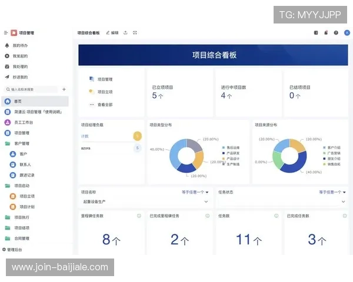Select 首页 in the sidebar
This screenshot has width=353, height=282.
pos(35,101)
